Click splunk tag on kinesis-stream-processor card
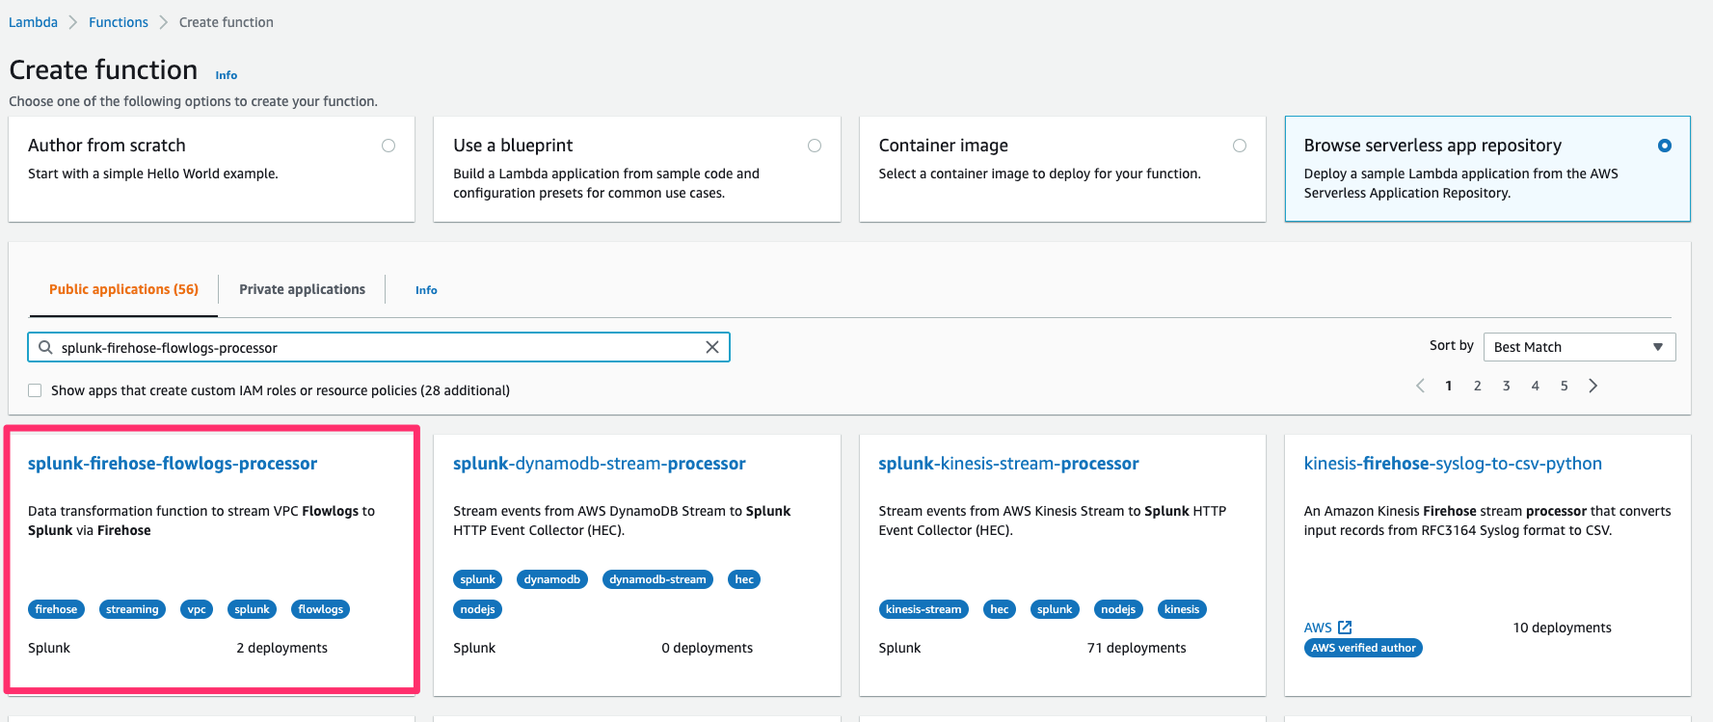1713x722 pixels. [x=1055, y=609]
